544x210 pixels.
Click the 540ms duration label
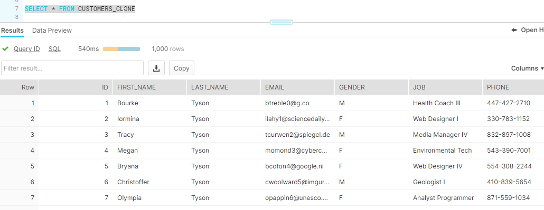point(89,49)
